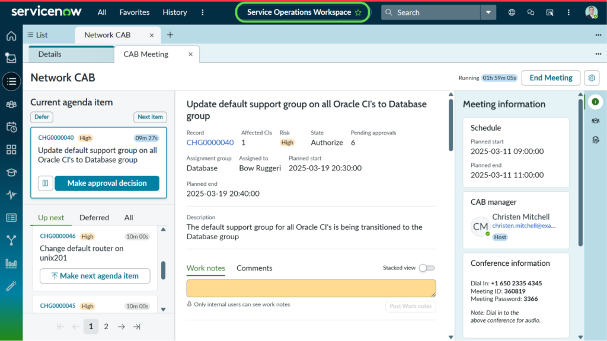Image resolution: width=607 pixels, height=341 pixels.
Task: Pause the current agenda item timer
Action: [x=45, y=184]
